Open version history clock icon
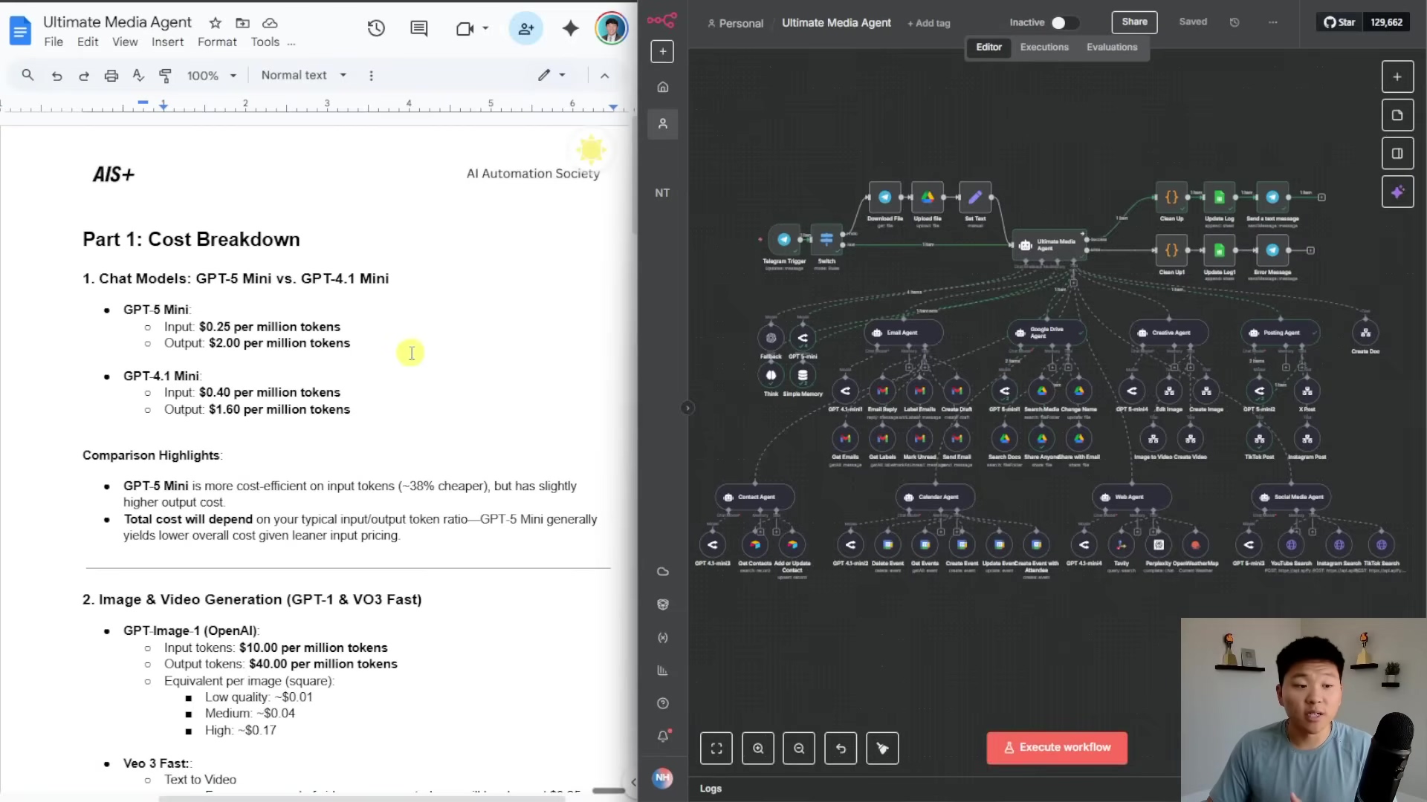 coord(376,29)
